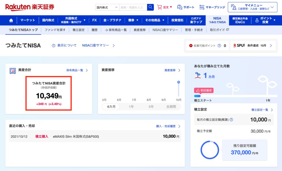The width and height of the screenshot is (282, 171).
Task: Switch to 積立設定 tab
Action: pyautogui.click(x=78, y=30)
